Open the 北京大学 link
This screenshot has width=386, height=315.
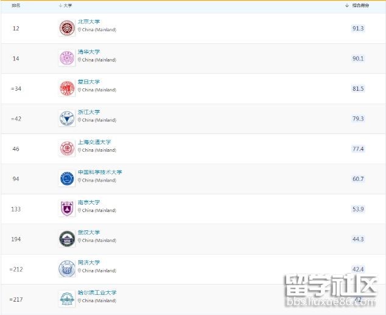pyautogui.click(x=89, y=22)
